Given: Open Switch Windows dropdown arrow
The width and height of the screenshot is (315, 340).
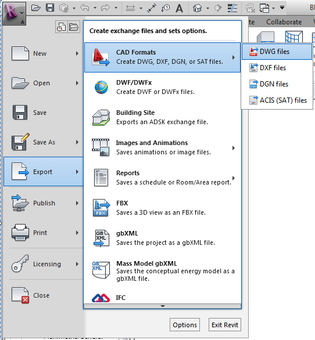Looking at the screenshot, I should [x=274, y=9].
